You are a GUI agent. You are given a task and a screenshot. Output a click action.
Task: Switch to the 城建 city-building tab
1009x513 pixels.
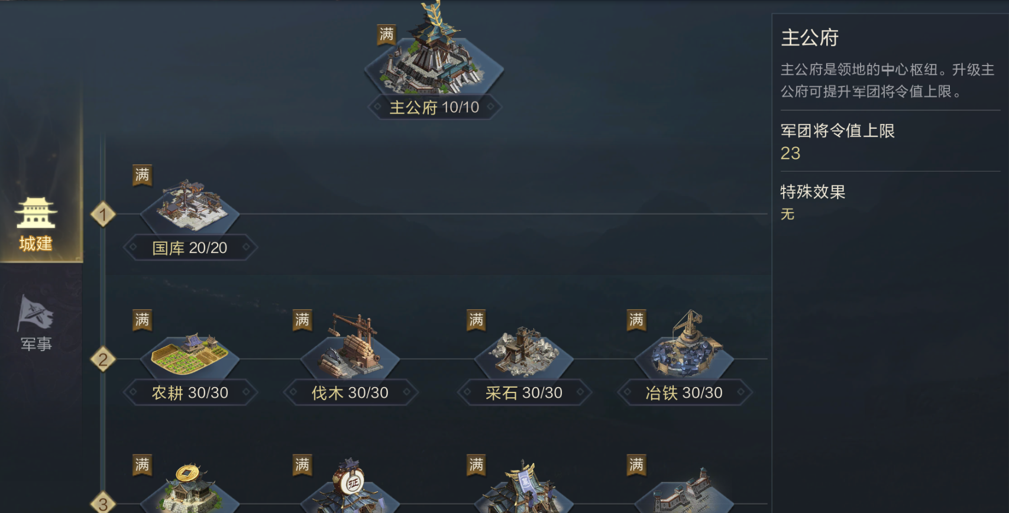[x=36, y=225]
